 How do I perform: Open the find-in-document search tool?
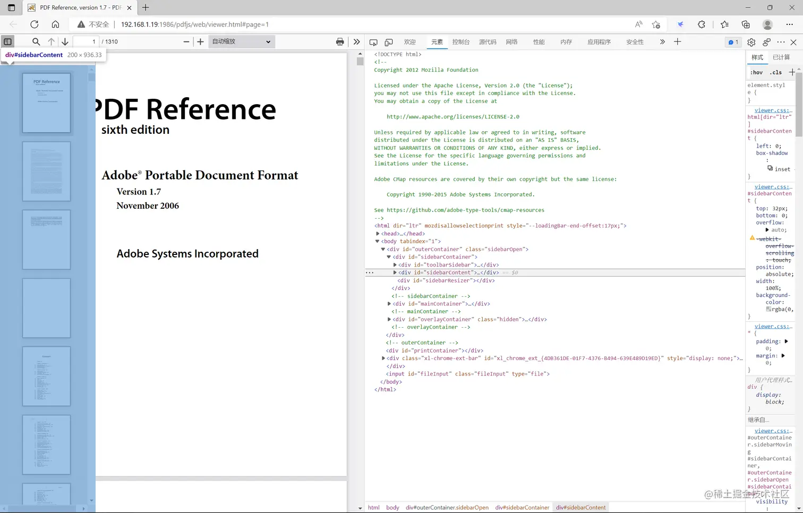[36, 41]
